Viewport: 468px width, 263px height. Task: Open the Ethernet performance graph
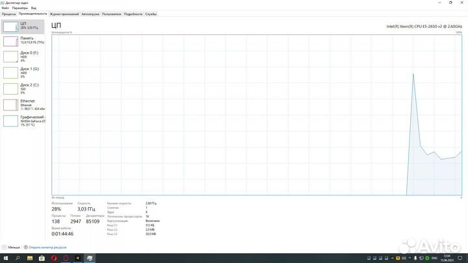click(23, 105)
